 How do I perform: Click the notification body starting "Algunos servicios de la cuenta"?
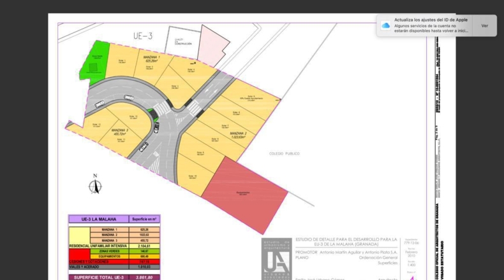(x=431, y=28)
